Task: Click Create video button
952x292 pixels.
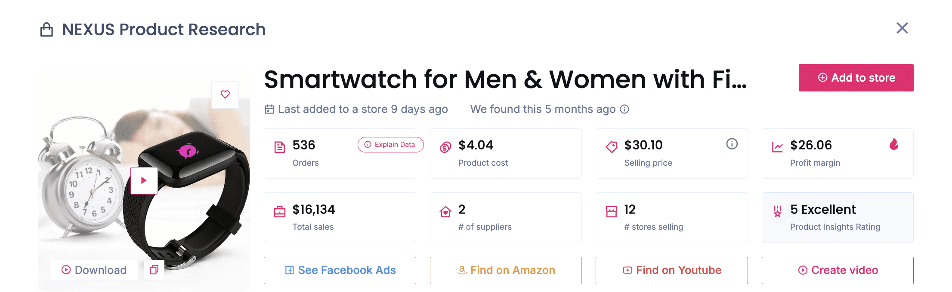Action: pos(837,270)
